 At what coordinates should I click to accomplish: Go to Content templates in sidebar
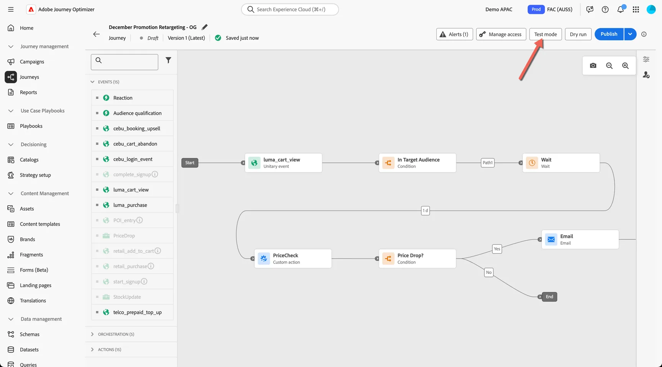point(40,224)
